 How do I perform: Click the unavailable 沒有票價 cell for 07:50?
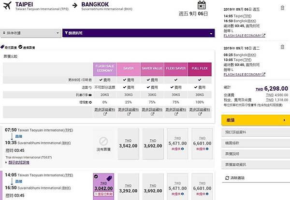tap(103, 144)
